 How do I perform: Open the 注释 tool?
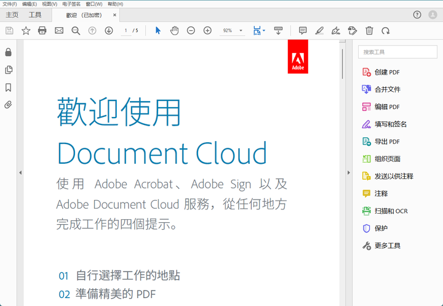pyautogui.click(x=375, y=193)
